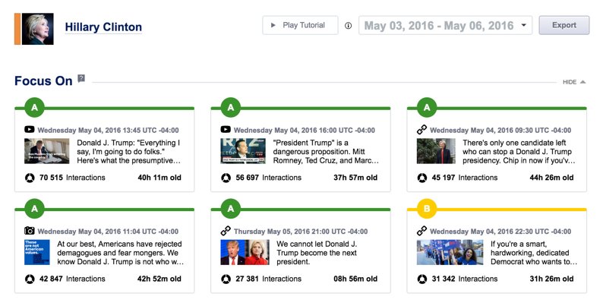Start the Play Tutorial button
This screenshot has width=603, height=306.
[300, 25]
